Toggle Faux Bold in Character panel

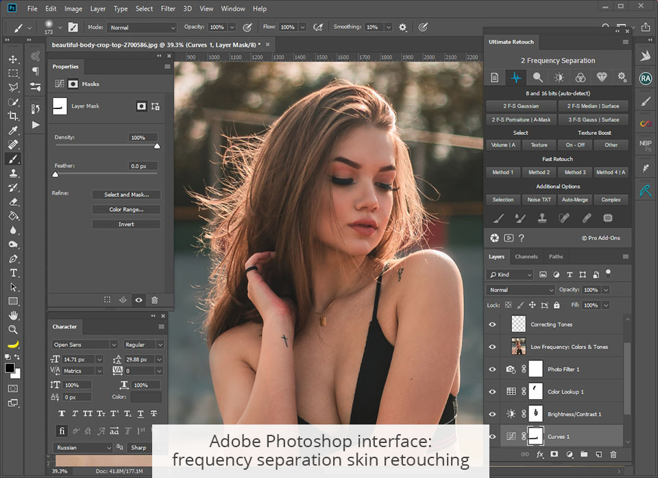(x=62, y=414)
